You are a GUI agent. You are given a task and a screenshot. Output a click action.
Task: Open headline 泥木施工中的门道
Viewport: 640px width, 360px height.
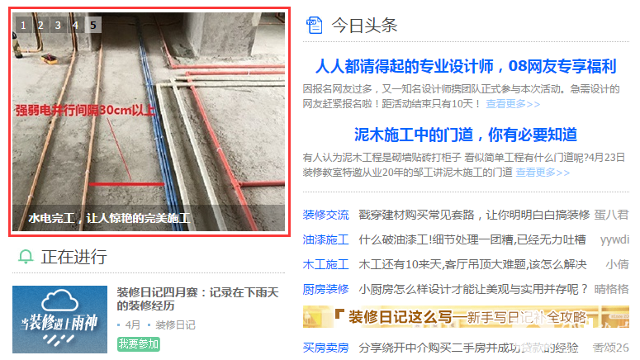pyautogui.click(x=466, y=135)
